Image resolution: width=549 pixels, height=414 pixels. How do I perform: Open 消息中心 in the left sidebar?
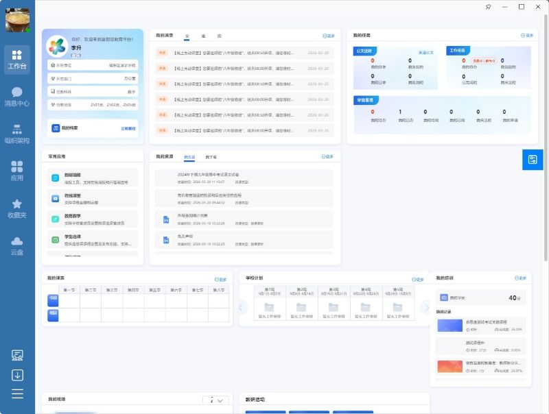(17, 96)
